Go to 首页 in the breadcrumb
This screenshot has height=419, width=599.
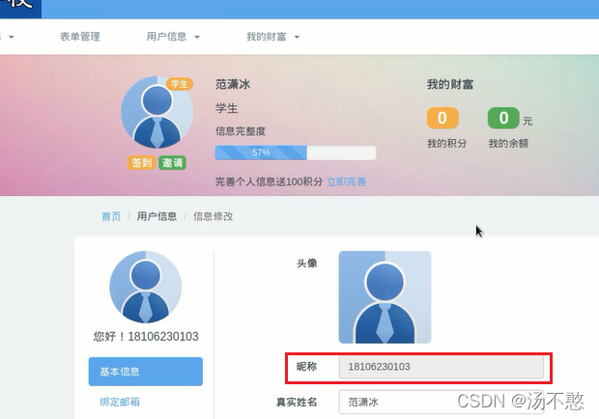tap(111, 216)
